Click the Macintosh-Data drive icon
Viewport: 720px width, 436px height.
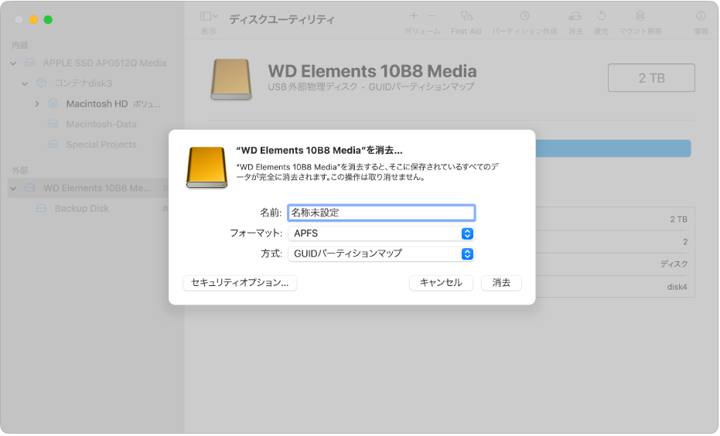click(53, 124)
